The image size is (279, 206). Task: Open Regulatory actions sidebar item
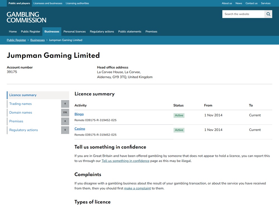pyautogui.click(x=23, y=130)
